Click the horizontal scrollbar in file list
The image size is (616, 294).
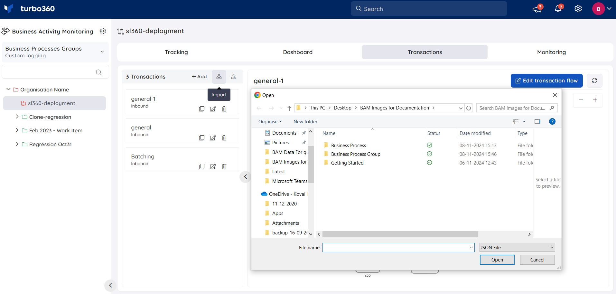(400, 234)
